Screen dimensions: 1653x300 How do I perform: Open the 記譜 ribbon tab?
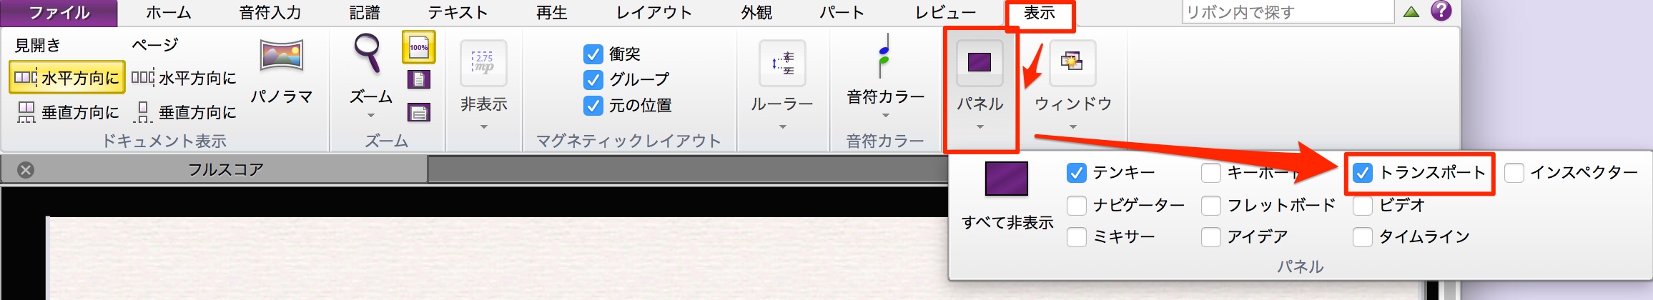[x=365, y=13]
